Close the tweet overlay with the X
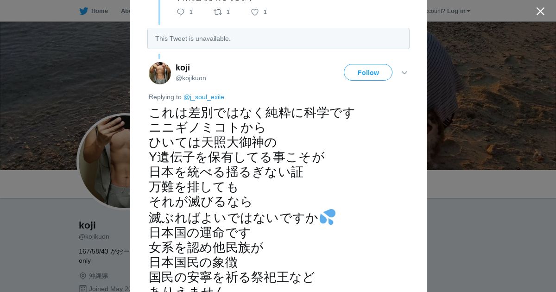 coord(540,11)
